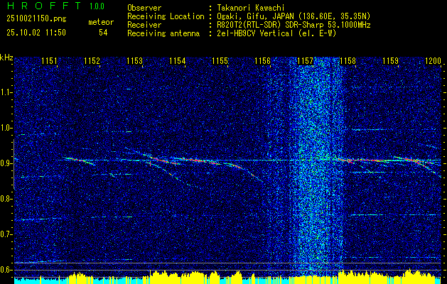Click the 1.1 kHz frequency label
The image size is (447, 284).
click(x=6, y=92)
